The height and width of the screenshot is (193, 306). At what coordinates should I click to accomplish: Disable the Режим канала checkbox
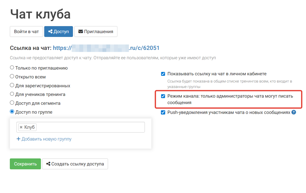[163, 96]
